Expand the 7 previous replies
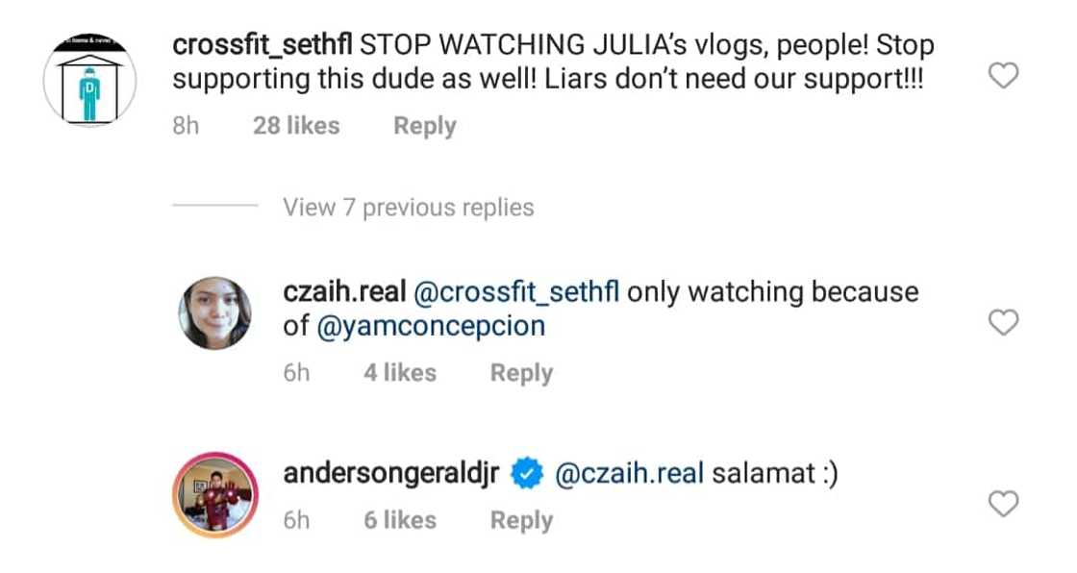This screenshot has width=1077, height=573. point(408,207)
